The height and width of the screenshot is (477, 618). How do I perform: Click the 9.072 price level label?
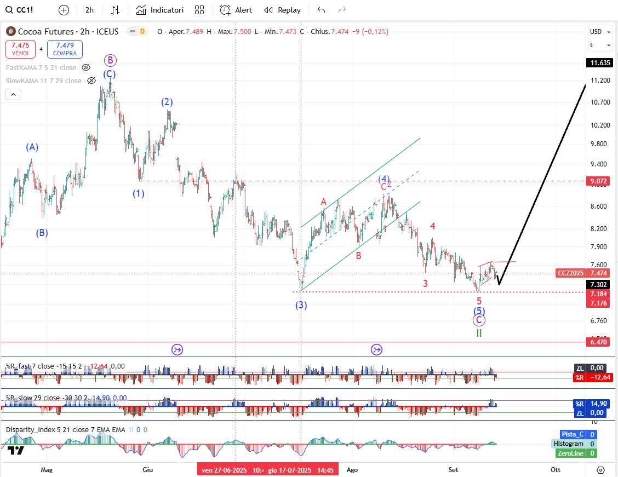pos(598,181)
